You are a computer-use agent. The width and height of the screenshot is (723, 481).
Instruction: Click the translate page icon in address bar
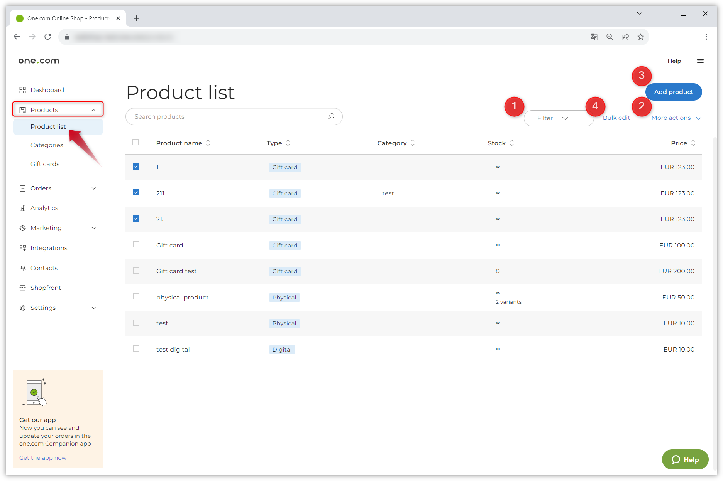point(594,37)
